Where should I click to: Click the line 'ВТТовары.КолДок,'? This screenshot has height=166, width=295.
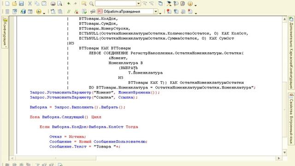98,18
